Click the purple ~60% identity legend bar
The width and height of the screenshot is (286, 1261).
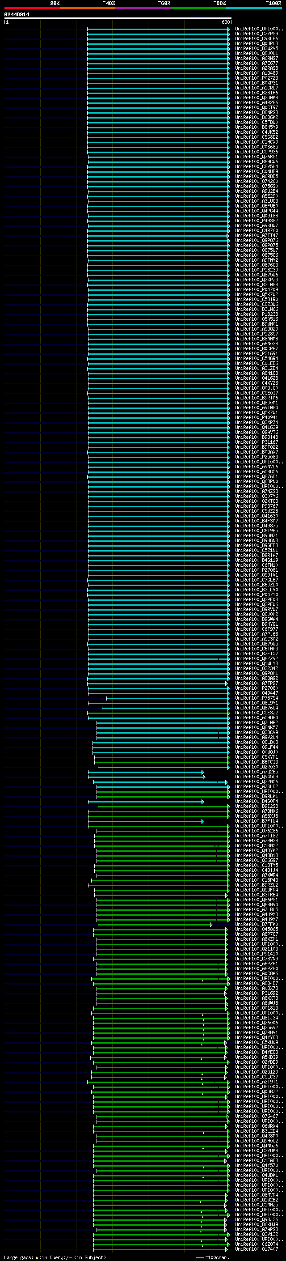143,8
